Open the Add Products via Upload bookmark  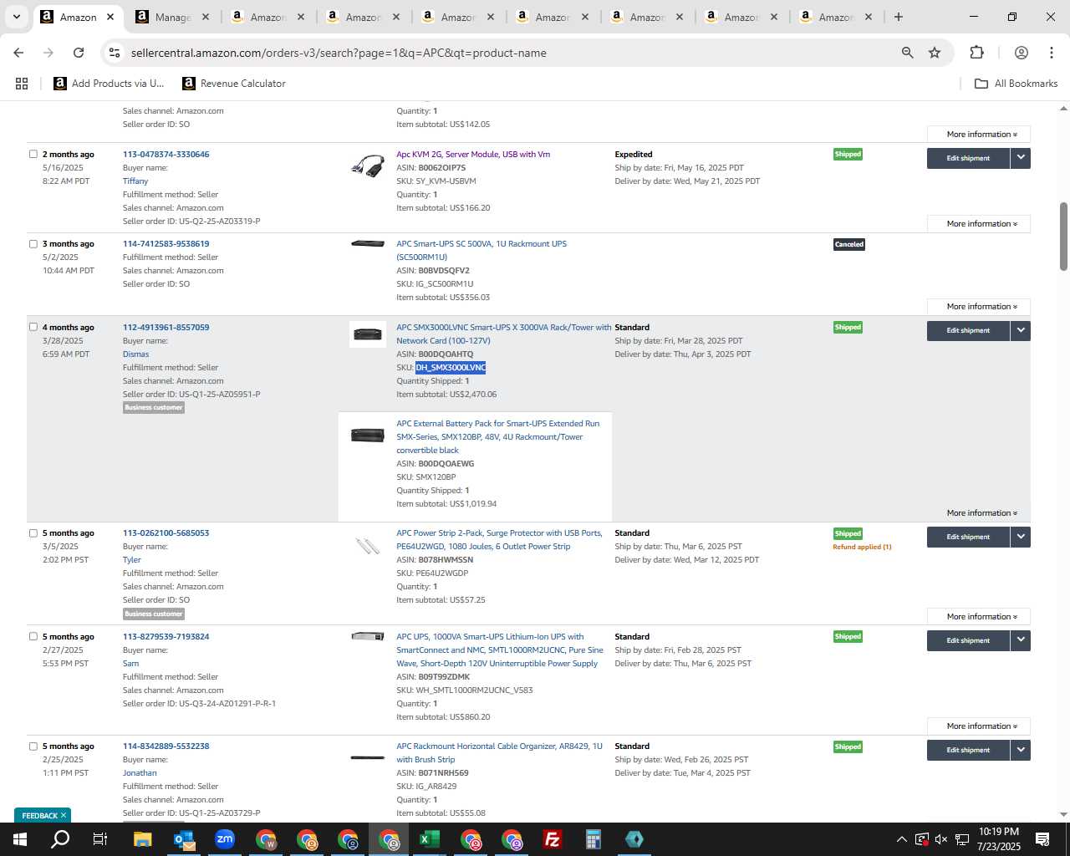[109, 84]
